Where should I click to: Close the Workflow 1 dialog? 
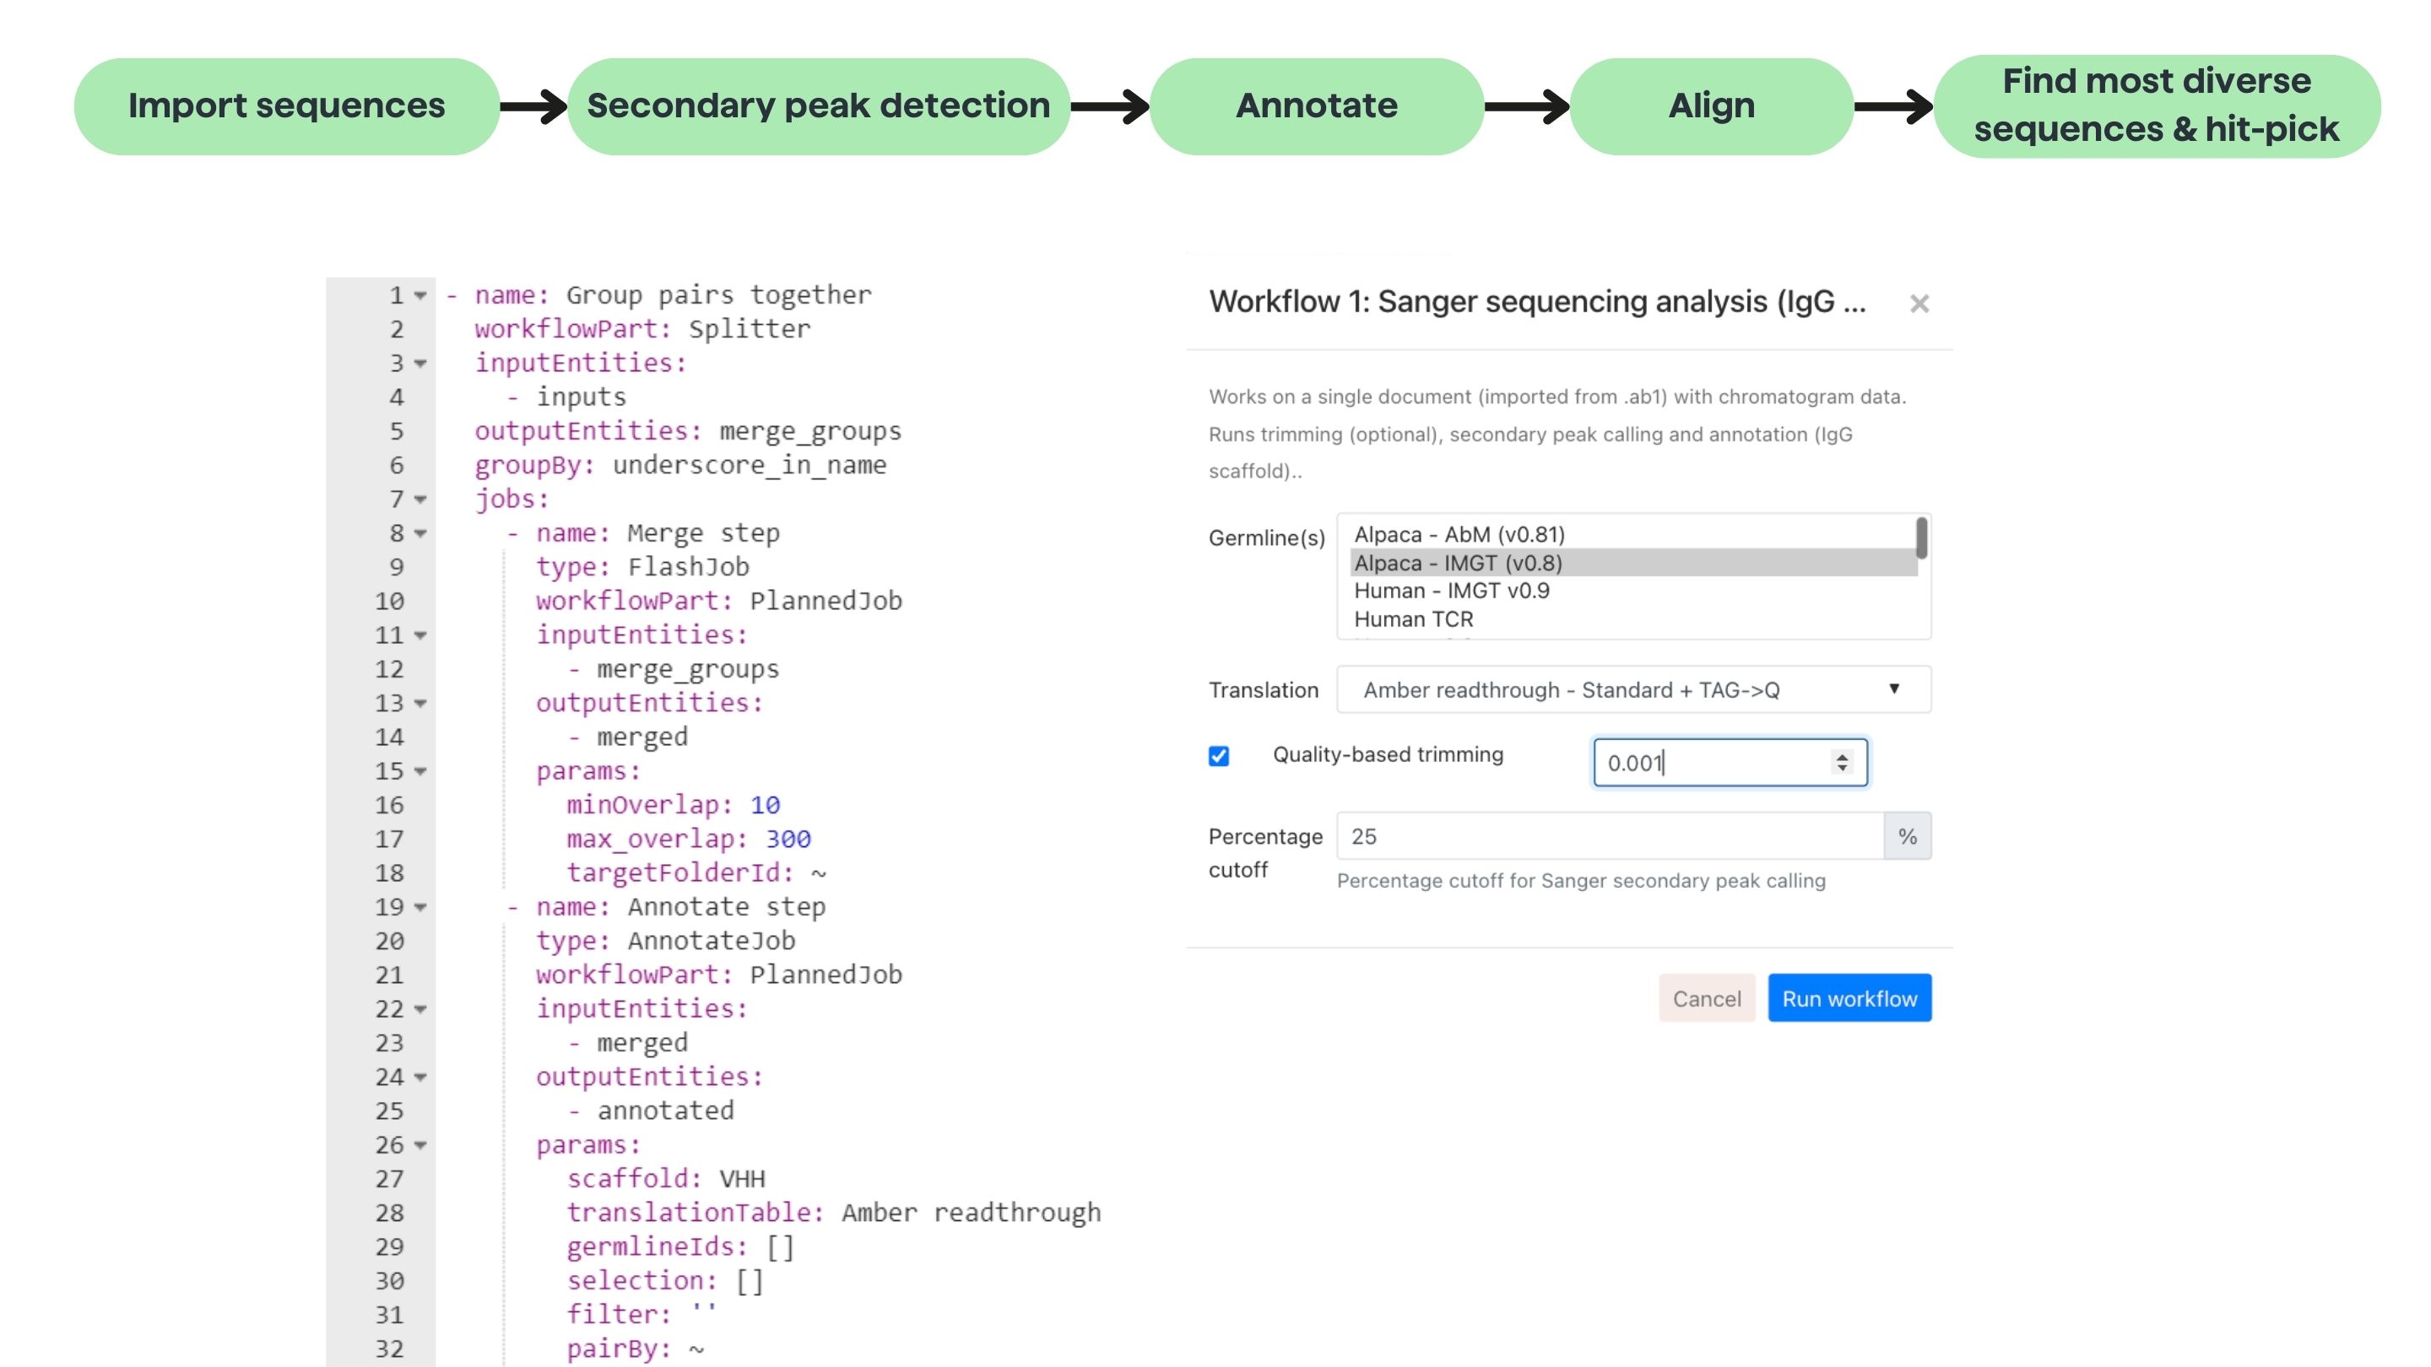coord(1919,304)
